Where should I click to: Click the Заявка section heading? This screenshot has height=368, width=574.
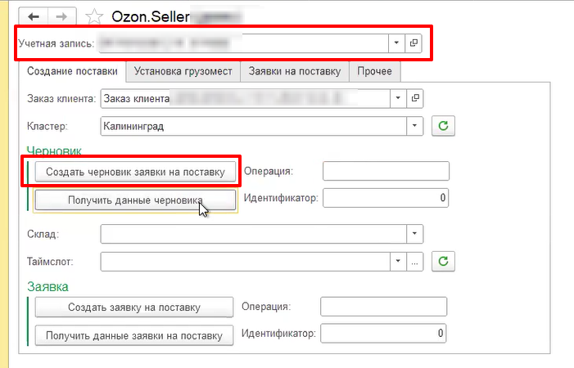click(48, 286)
